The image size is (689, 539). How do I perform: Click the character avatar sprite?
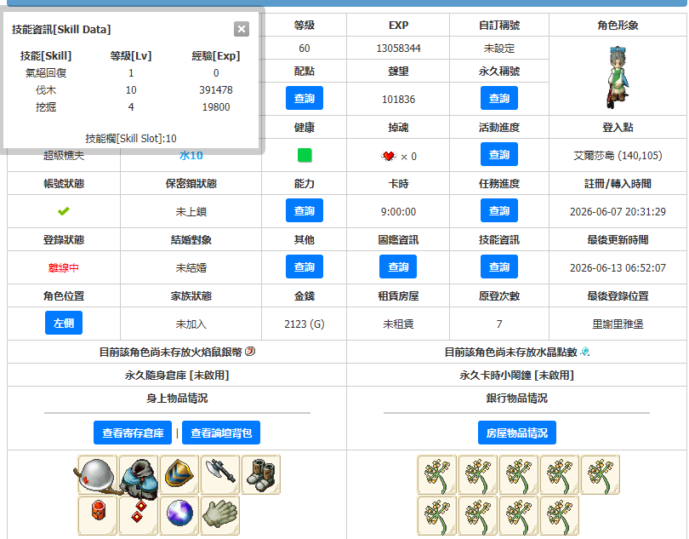[618, 77]
